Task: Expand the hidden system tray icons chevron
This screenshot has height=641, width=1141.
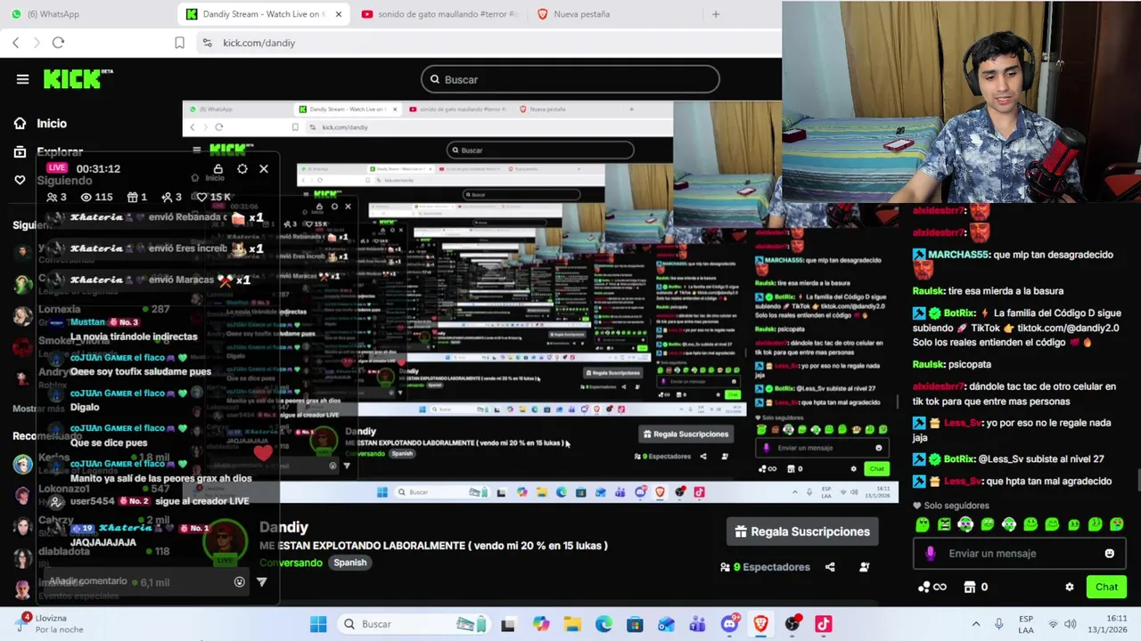Action: tap(975, 624)
